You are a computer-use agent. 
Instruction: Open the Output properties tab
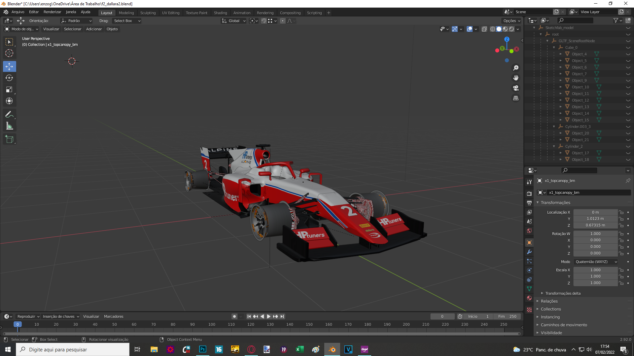click(529, 203)
